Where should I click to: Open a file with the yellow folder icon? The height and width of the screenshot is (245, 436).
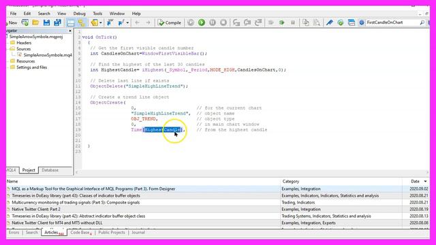pos(35,22)
